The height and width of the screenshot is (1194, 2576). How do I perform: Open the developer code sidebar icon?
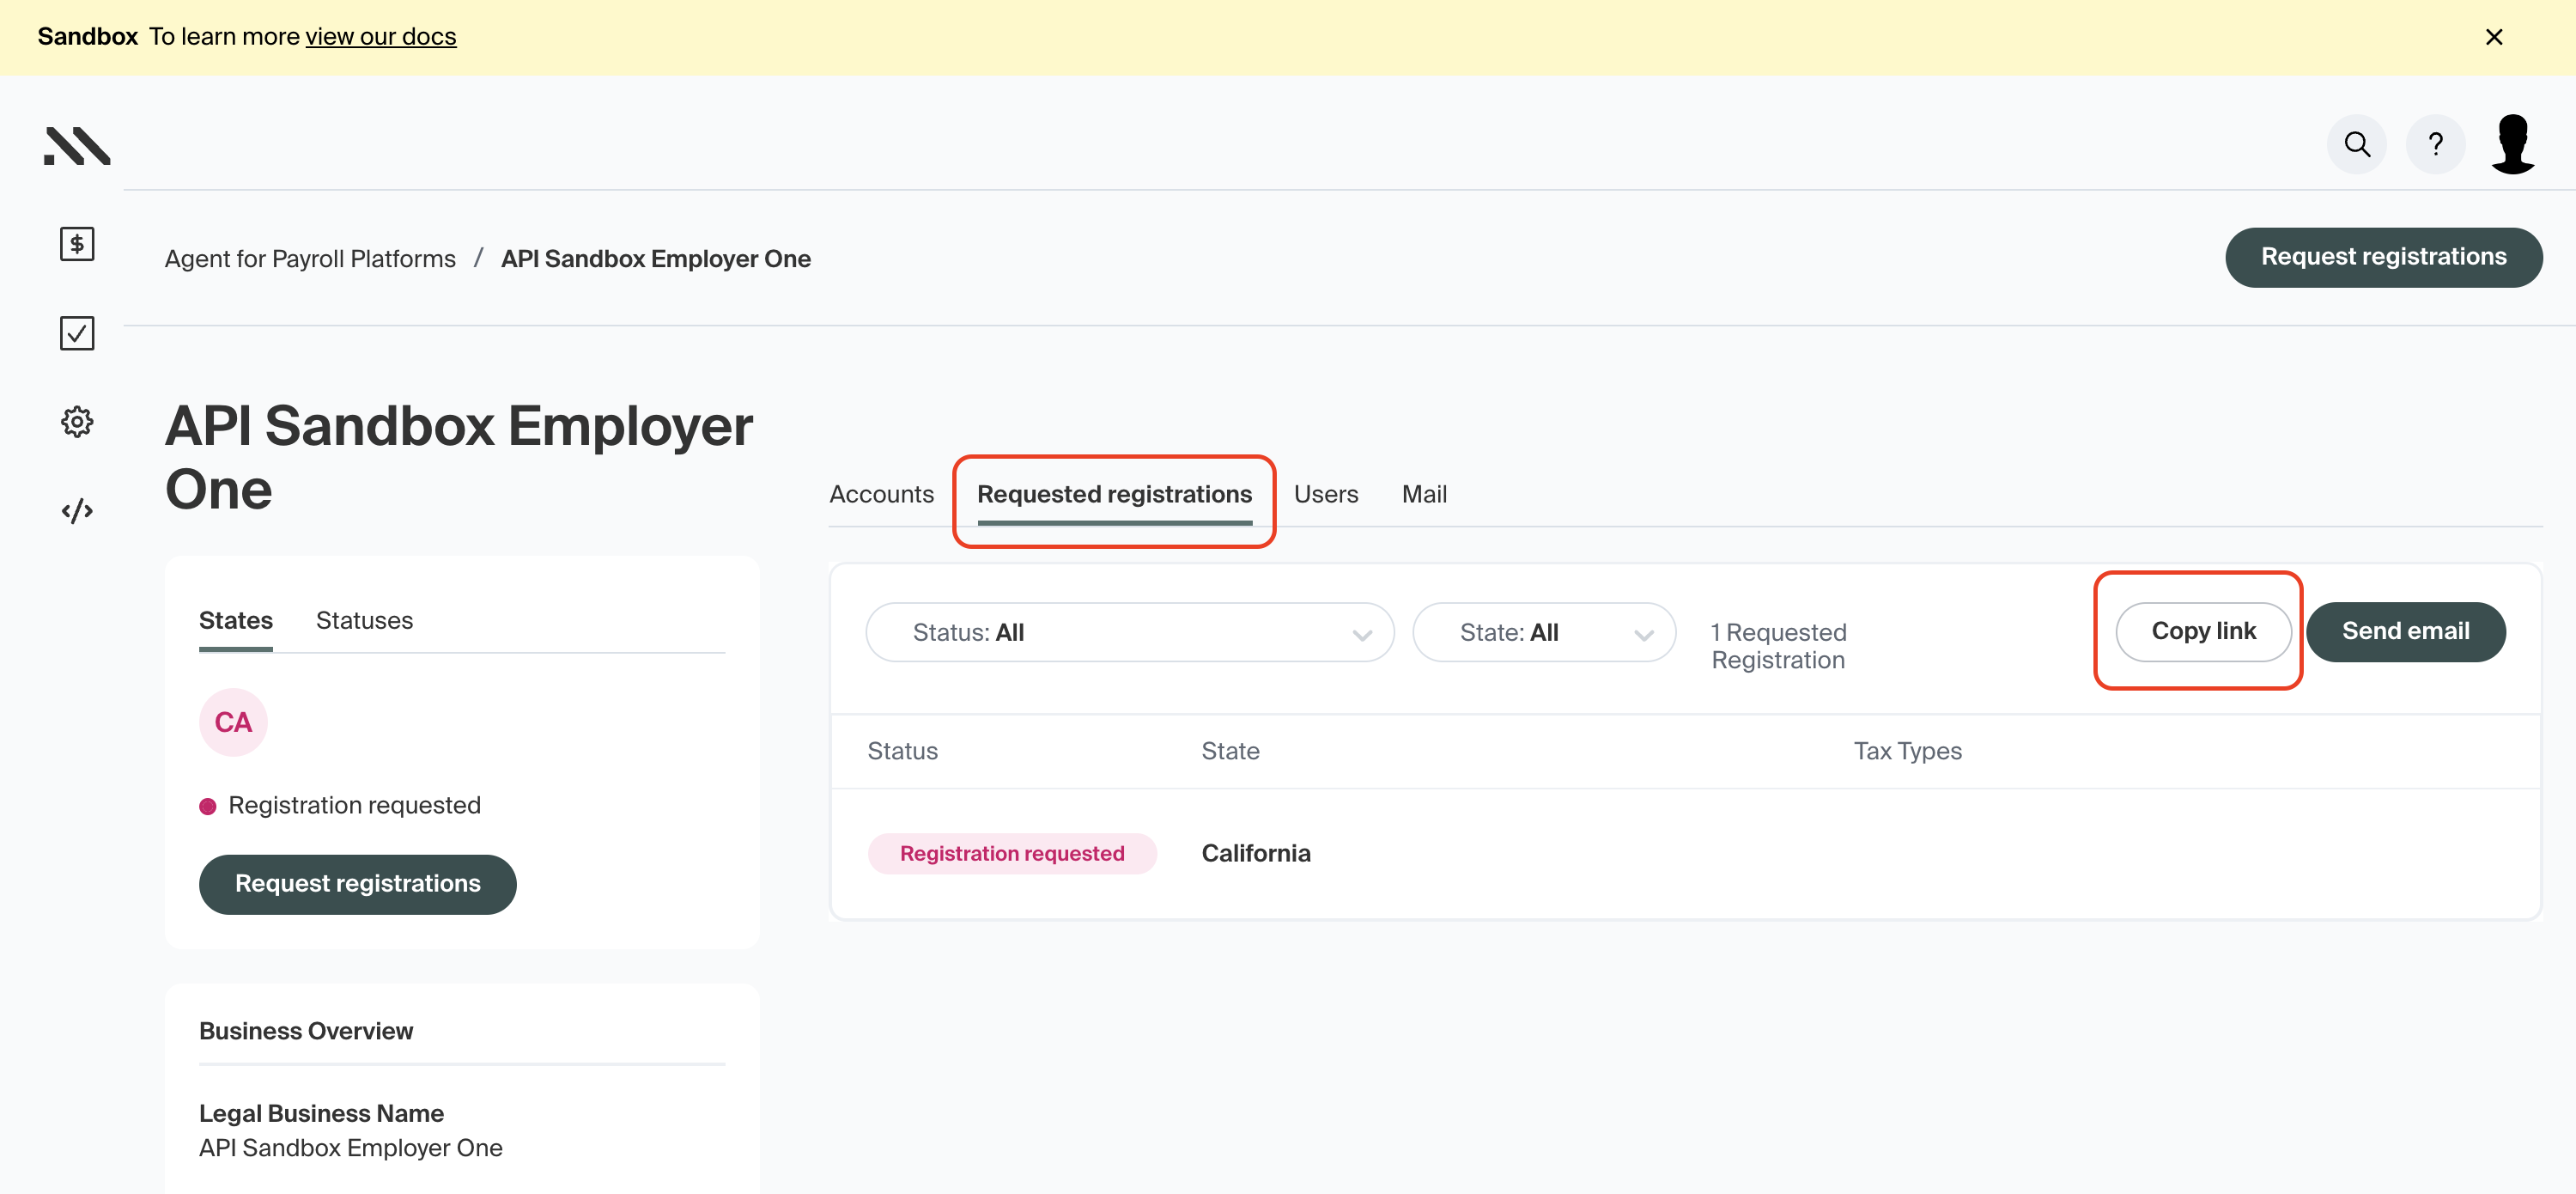(x=77, y=511)
